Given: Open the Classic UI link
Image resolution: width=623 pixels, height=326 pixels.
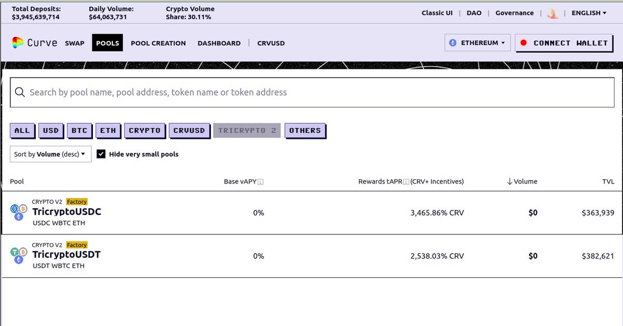Looking at the screenshot, I should [x=437, y=13].
